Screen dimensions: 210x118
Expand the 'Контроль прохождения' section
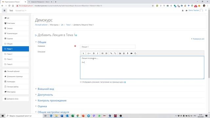(x=52, y=101)
